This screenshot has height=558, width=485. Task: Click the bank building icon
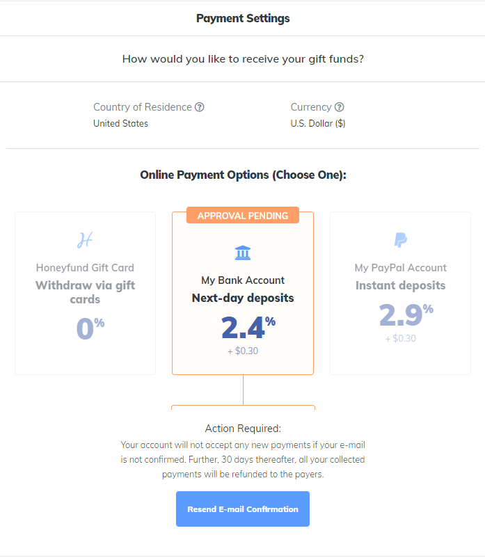click(243, 253)
